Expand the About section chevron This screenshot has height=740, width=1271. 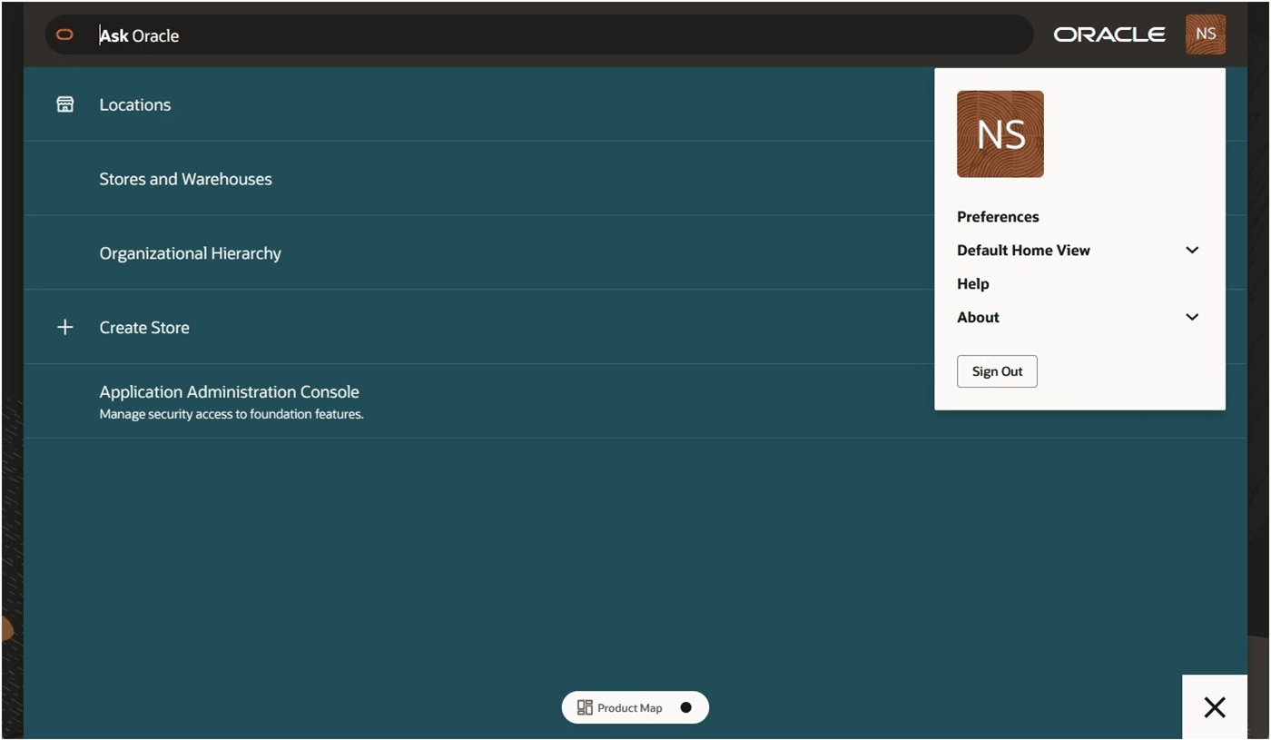(x=1192, y=317)
